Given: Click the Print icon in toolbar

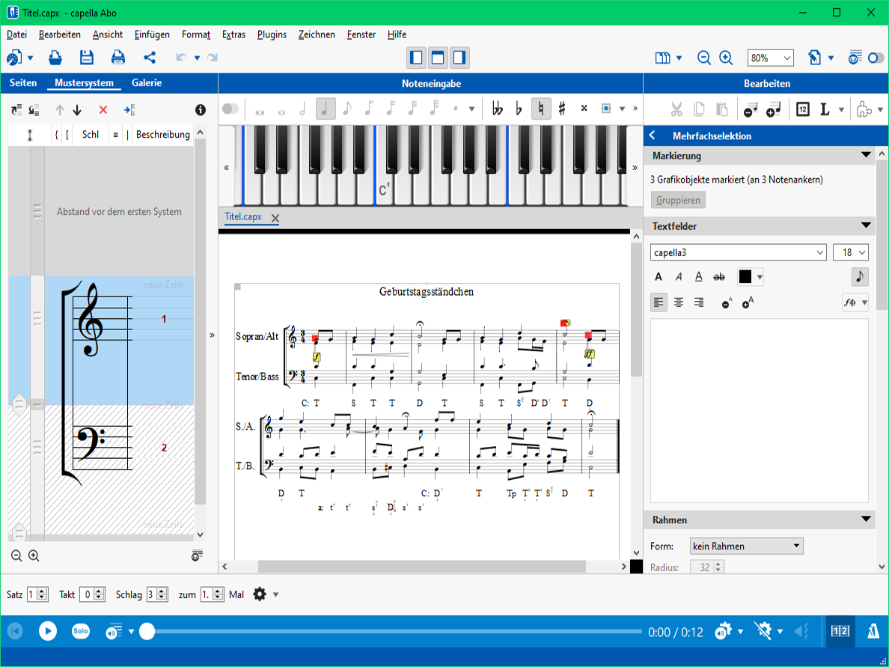Looking at the screenshot, I should pos(118,58).
